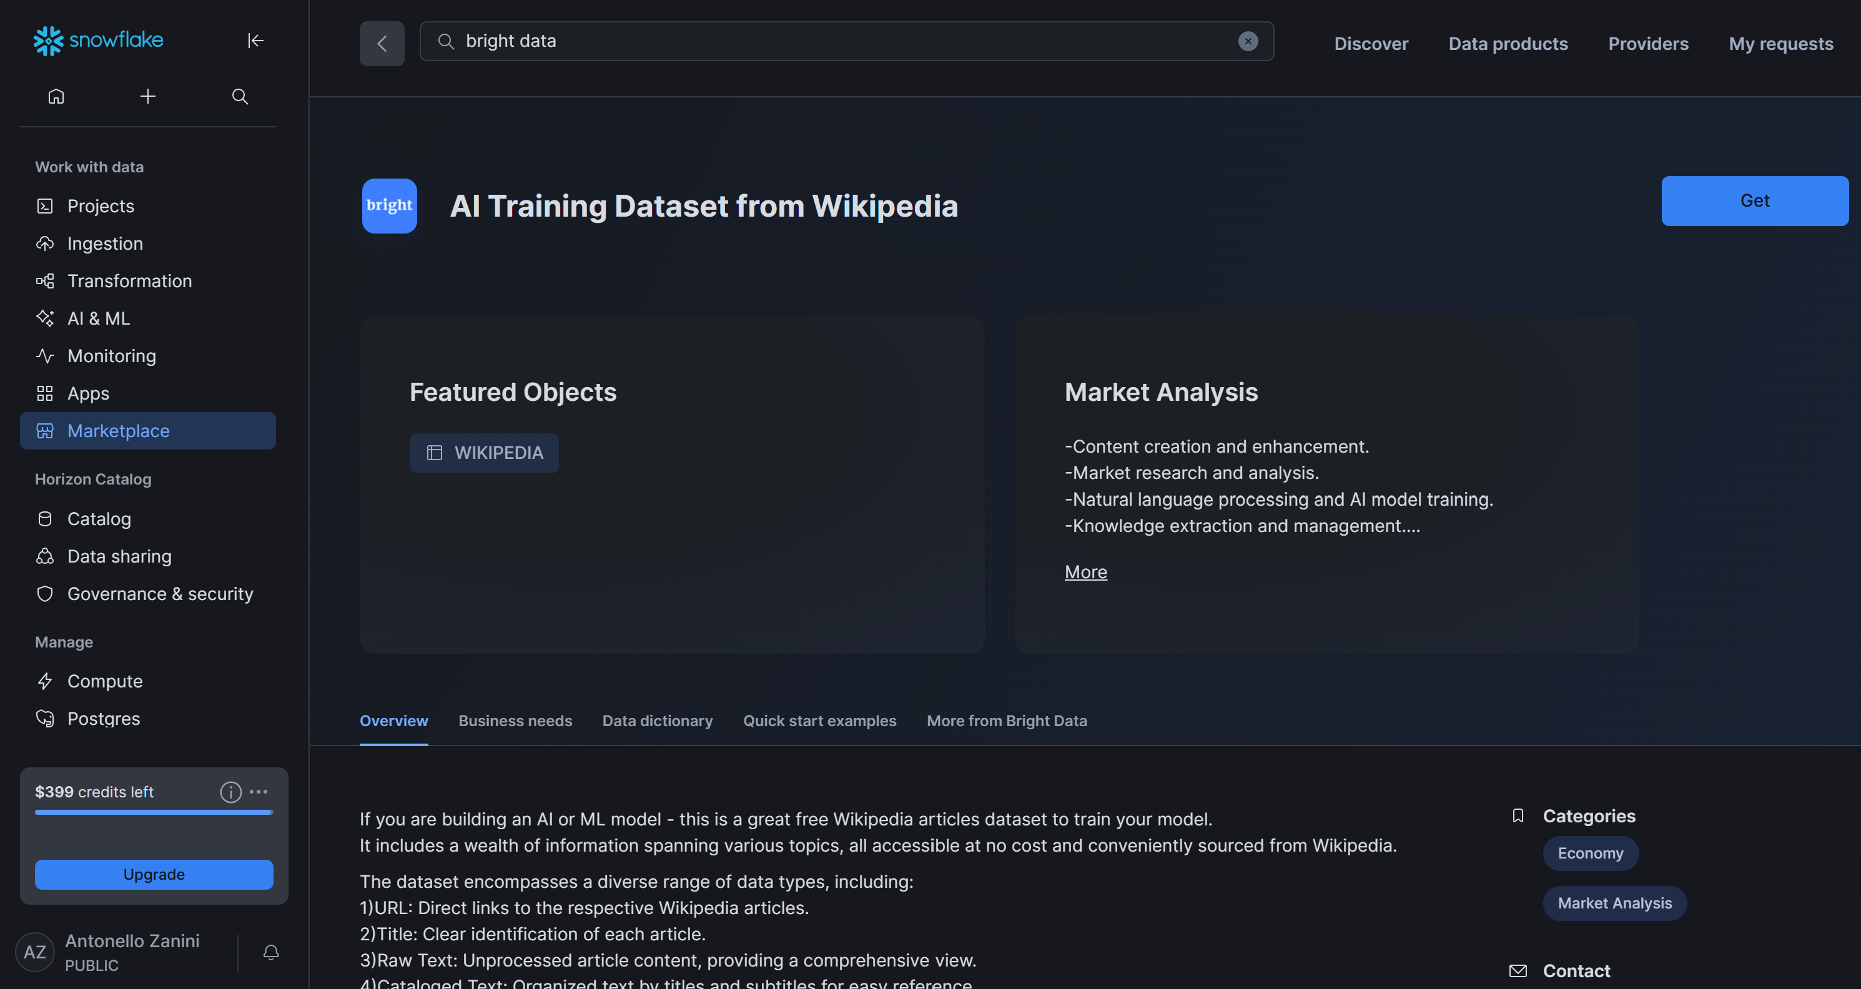This screenshot has height=989, width=1861.
Task: Click the Featured Objects heading
Action: click(x=513, y=392)
